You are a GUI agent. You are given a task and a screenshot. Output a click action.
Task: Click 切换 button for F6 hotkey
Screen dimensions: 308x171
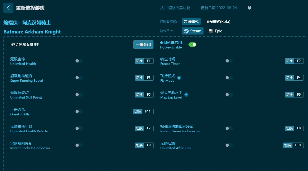[290, 95]
